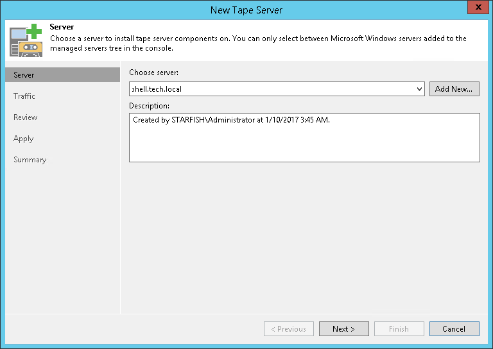This screenshot has height=349, width=493.
Task: Click the bold Server heading in header
Action: 62,28
